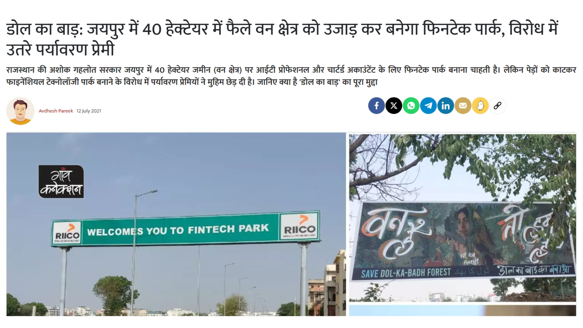Click the गाँव कनेक्शन logo on photo
583x328 pixels.
coord(61,182)
